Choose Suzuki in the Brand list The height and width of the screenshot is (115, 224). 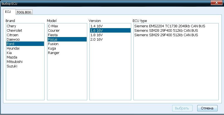(x=25, y=66)
